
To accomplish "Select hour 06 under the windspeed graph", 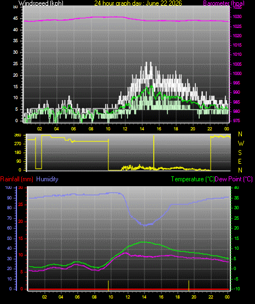I will 73,129.
